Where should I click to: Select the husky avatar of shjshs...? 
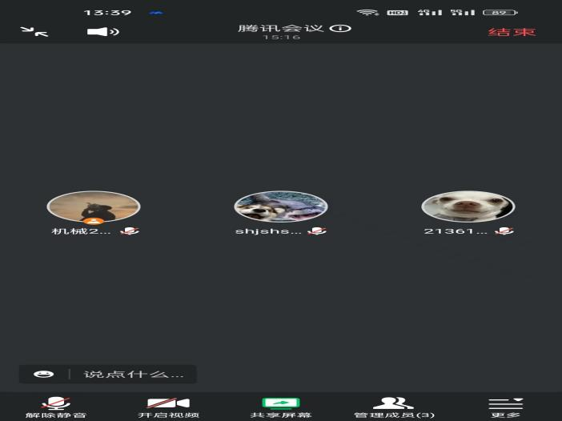pos(281,206)
